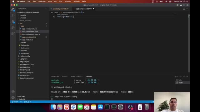Open App Store from the Dock

[x=100, y=107]
